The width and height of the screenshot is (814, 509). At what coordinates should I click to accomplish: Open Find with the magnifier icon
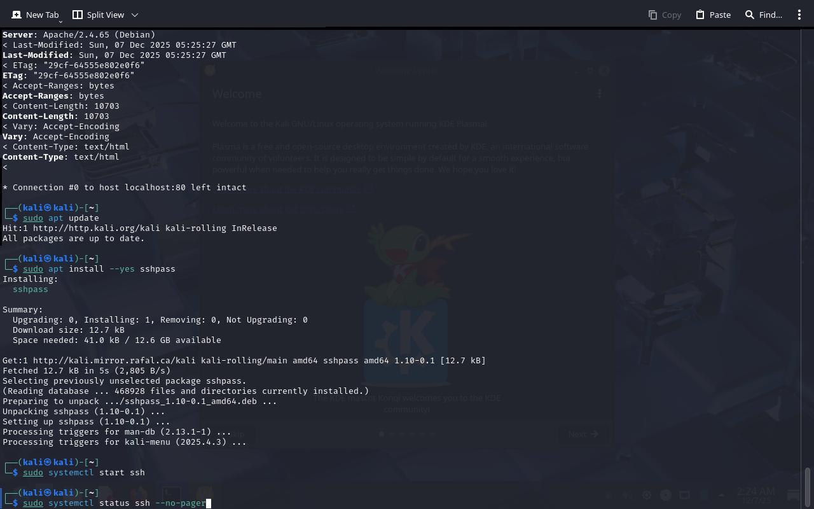[x=750, y=15]
